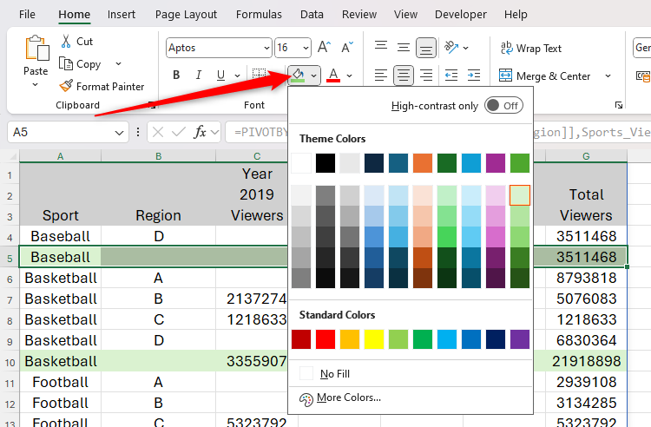This screenshot has width=651, height=427.
Task: Open the font name Aptos dropdown
Action: tap(265, 49)
